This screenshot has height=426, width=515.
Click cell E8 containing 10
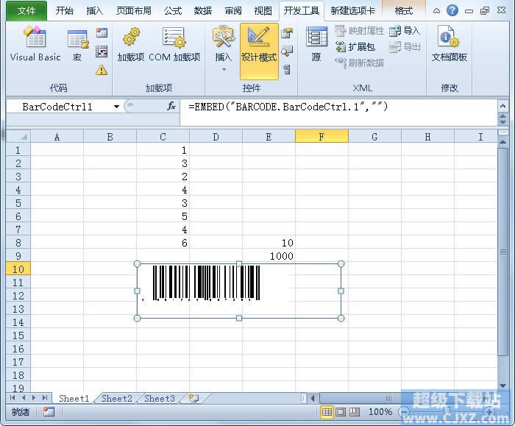point(269,243)
